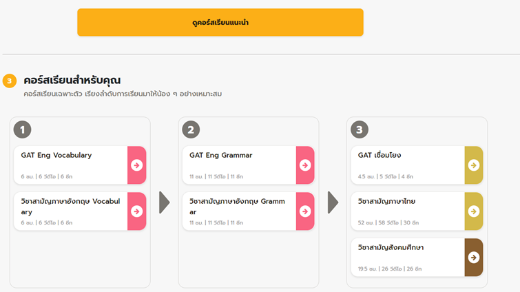The image size is (520, 292).
Task: Click the triangle between steps 2 and 3
Action: (333, 202)
